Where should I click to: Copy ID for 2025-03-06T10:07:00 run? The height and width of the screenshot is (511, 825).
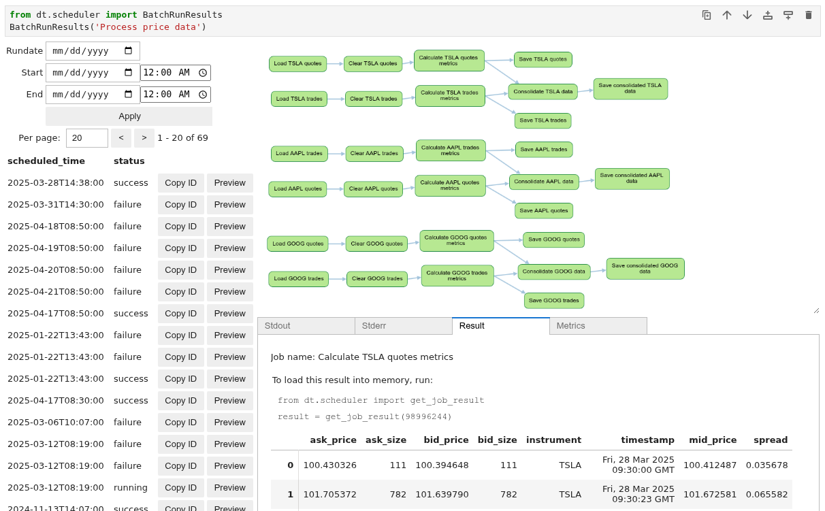point(181,423)
